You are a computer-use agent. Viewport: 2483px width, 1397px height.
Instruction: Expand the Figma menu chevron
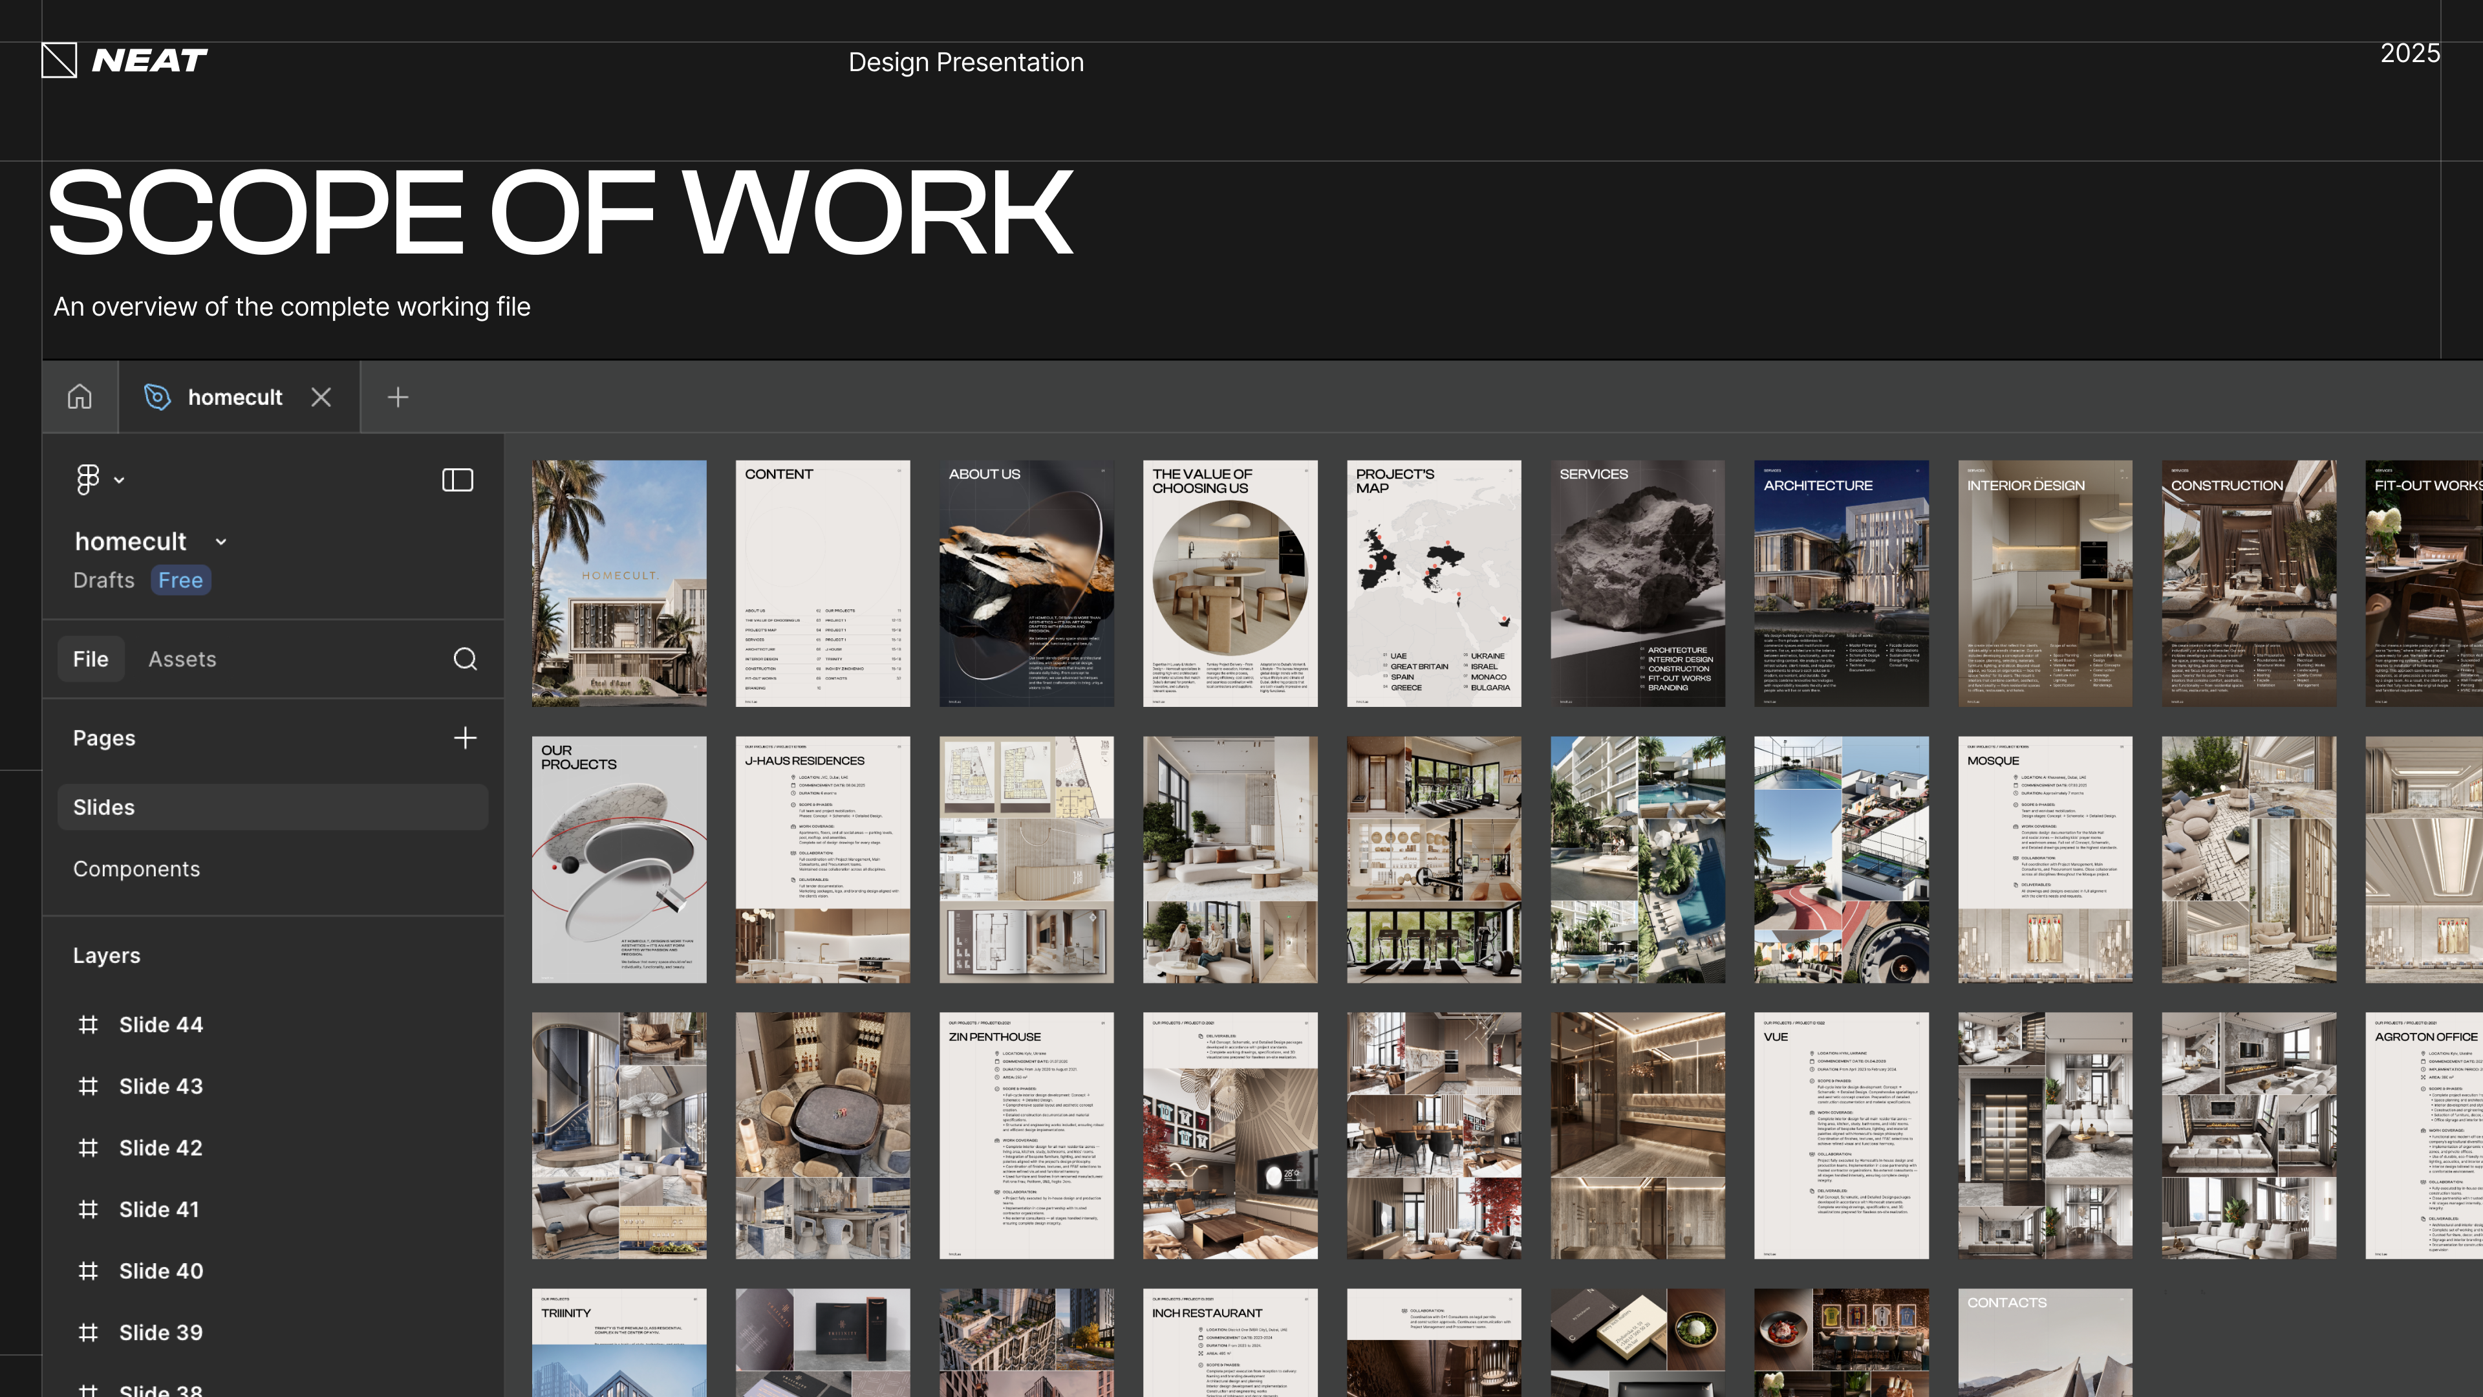120,480
